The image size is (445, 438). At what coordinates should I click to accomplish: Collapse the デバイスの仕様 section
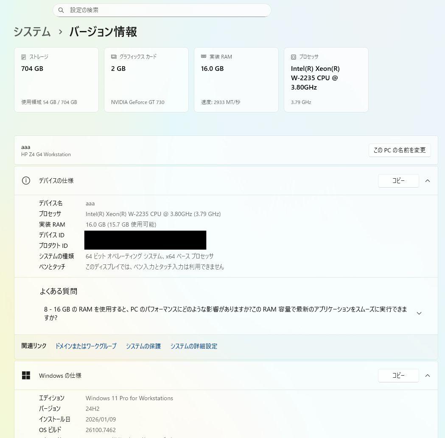click(428, 180)
